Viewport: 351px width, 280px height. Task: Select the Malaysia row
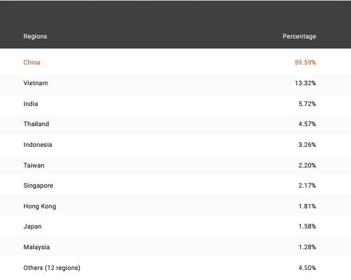click(x=175, y=247)
